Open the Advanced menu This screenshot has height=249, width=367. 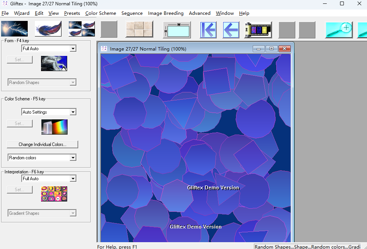point(200,13)
